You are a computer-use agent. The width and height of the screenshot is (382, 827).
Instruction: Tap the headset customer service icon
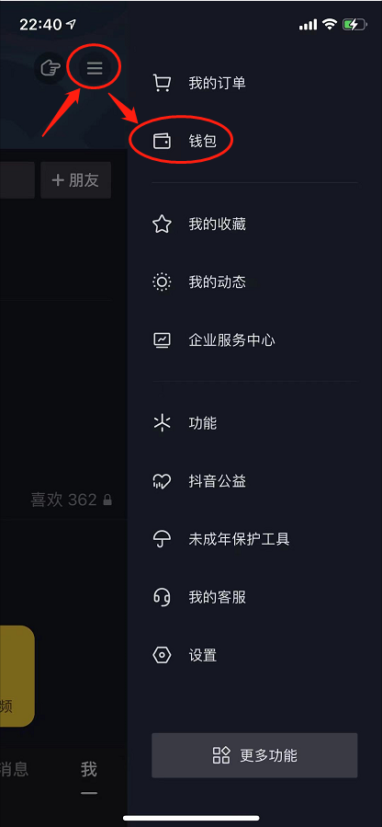[x=162, y=597]
